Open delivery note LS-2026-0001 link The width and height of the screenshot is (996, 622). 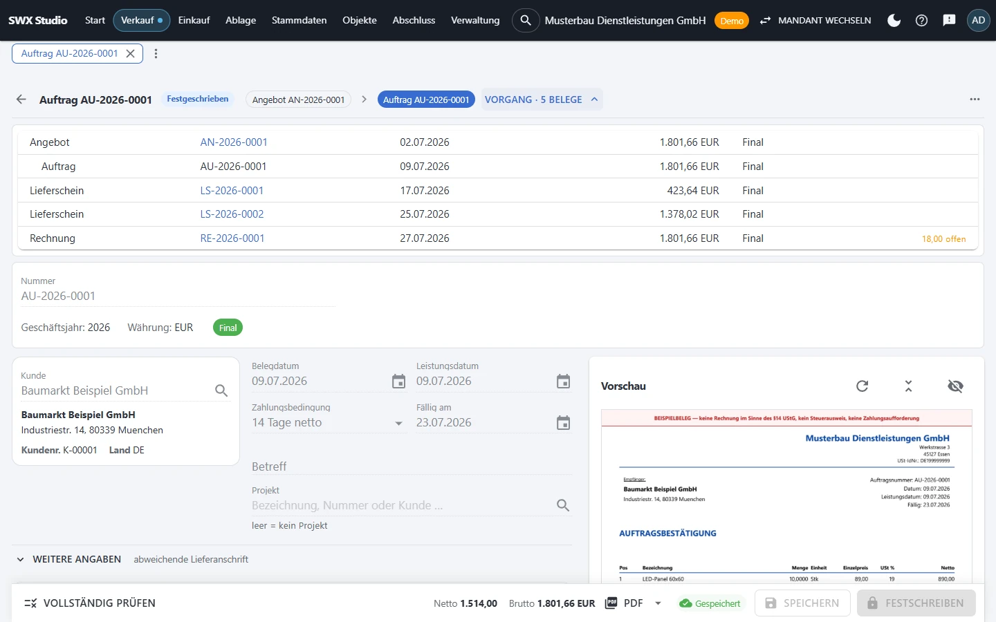232,191
